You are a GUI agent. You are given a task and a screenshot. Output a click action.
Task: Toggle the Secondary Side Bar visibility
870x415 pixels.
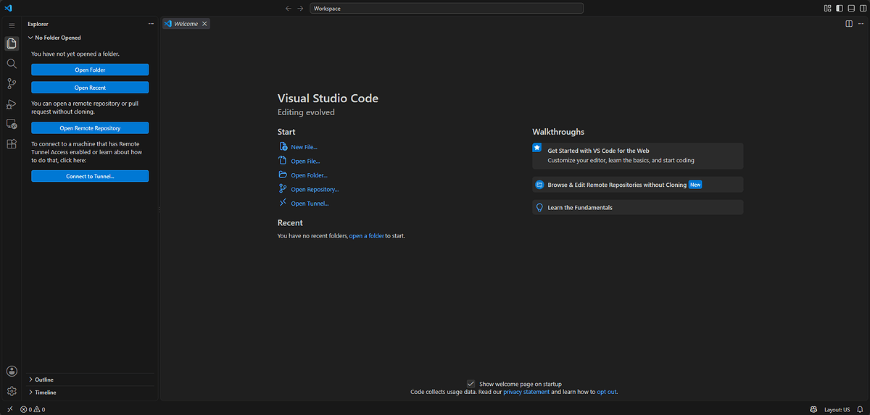(x=863, y=8)
